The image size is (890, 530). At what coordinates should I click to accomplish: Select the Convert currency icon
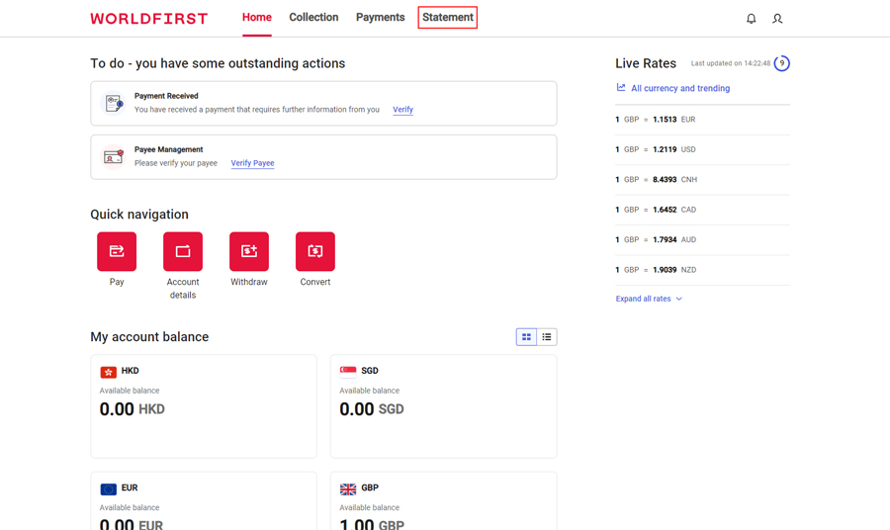coord(315,251)
